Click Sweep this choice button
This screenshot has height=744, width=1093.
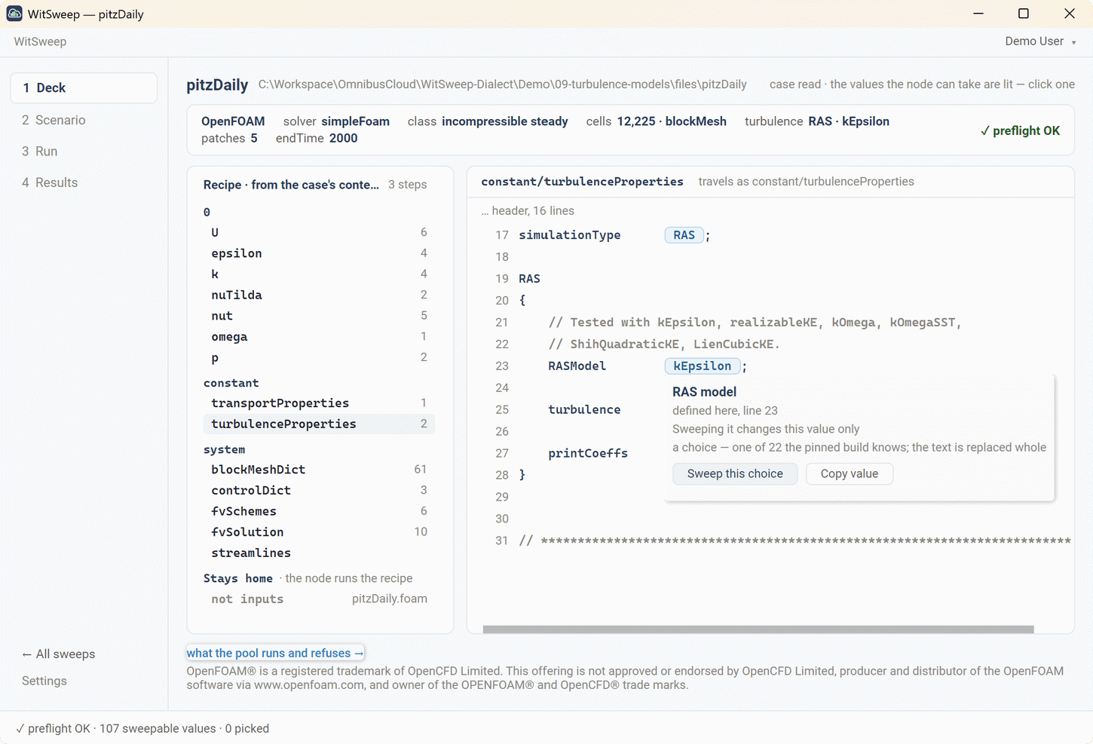point(735,473)
